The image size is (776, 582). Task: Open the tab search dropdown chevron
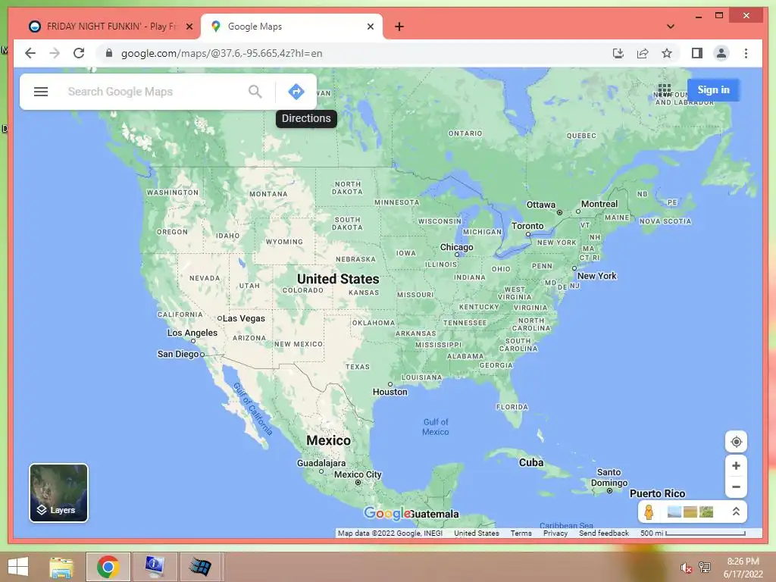tap(671, 27)
